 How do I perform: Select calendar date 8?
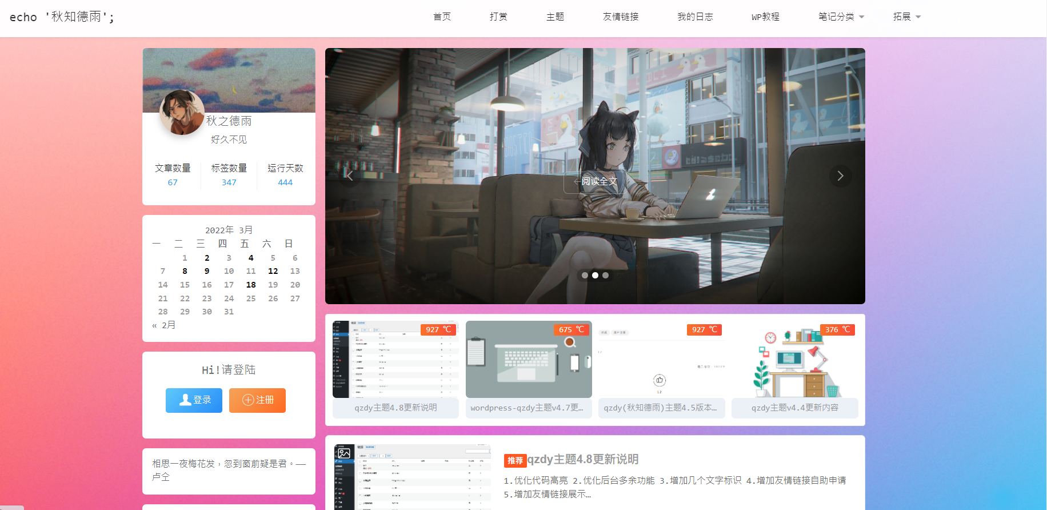click(185, 271)
